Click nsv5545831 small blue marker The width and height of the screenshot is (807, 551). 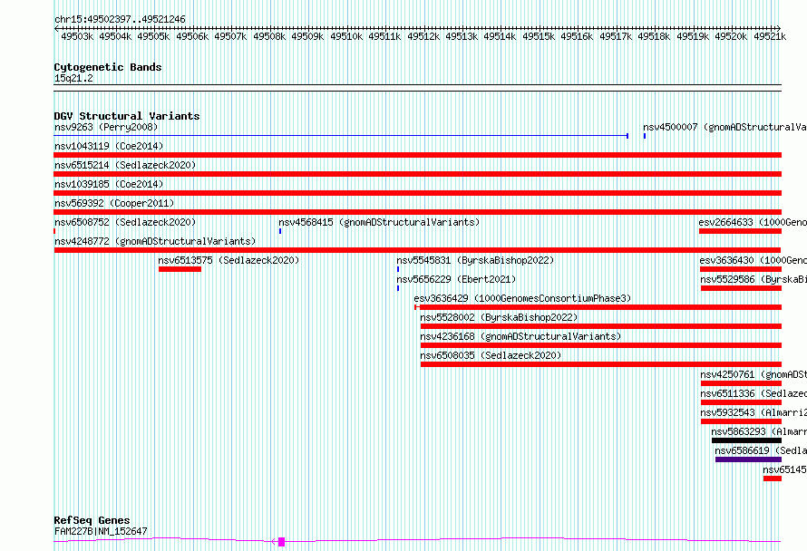pos(398,269)
